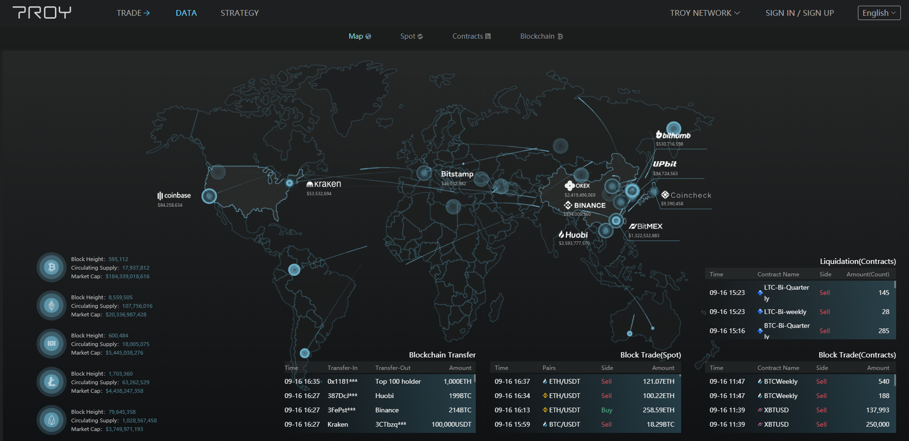
Task: Open the TRADE menu
Action: click(x=133, y=13)
